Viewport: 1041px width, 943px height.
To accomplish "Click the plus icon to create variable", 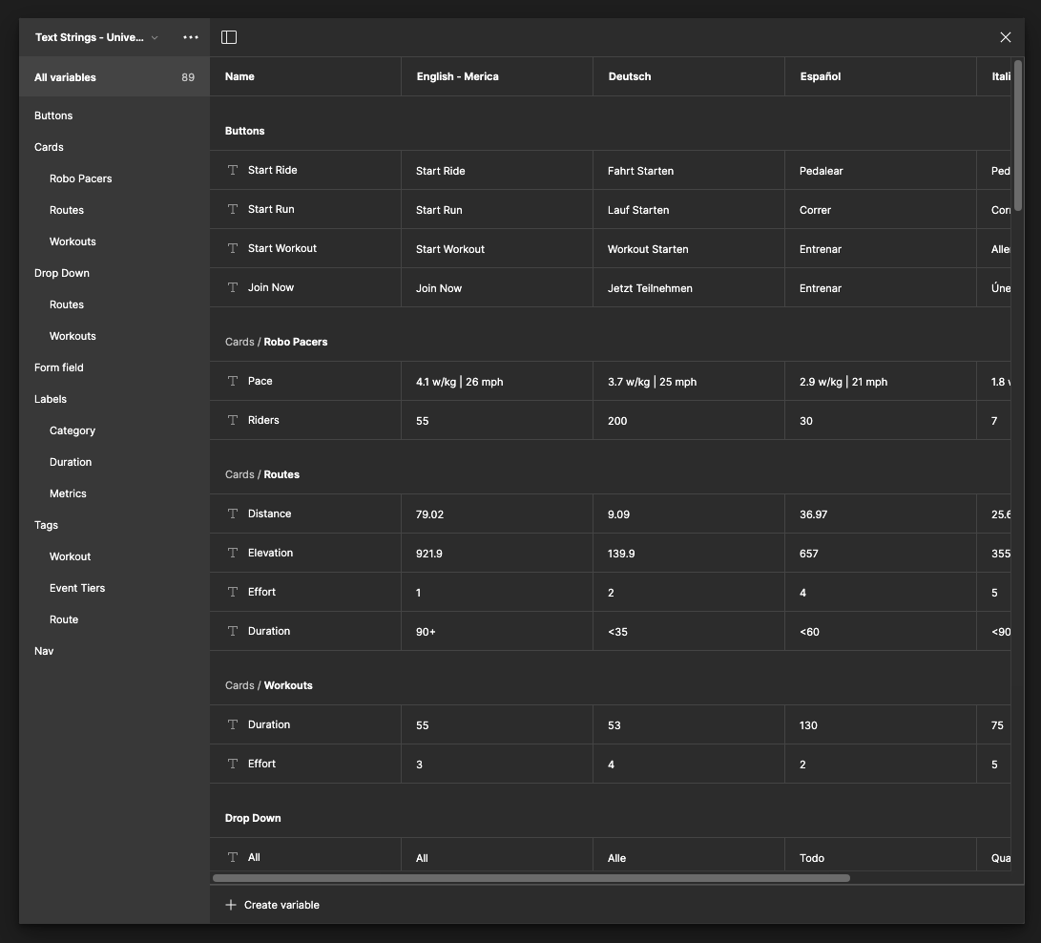I will pos(231,905).
